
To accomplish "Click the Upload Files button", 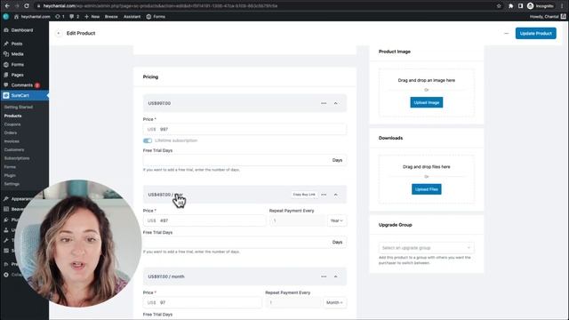I will pos(427,189).
